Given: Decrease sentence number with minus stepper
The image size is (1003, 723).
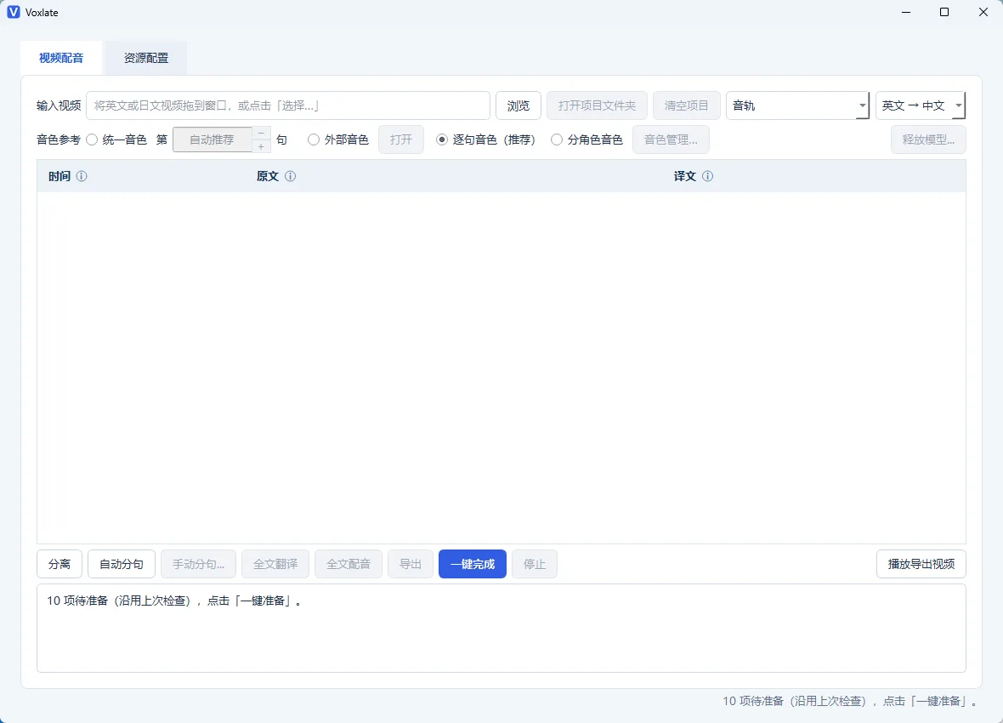Looking at the screenshot, I should (261, 134).
